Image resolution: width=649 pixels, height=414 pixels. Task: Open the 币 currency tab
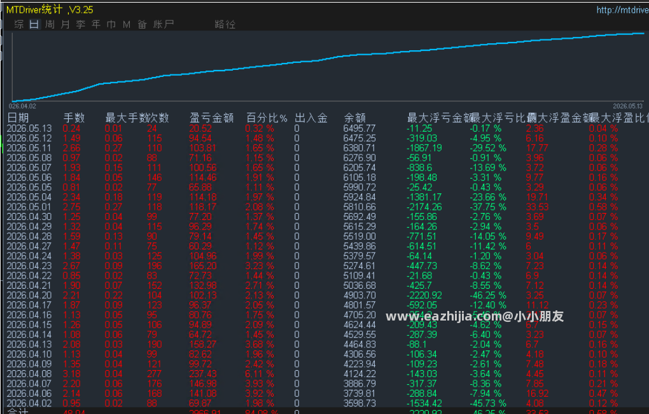[111, 24]
